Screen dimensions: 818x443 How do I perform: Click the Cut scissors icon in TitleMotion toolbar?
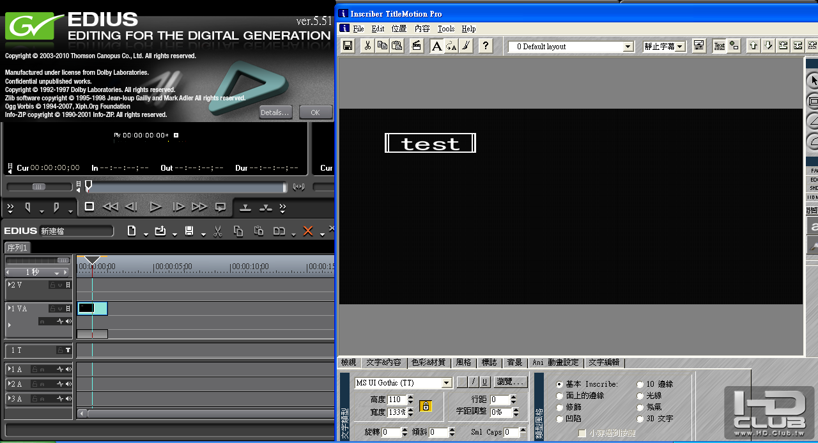click(367, 46)
